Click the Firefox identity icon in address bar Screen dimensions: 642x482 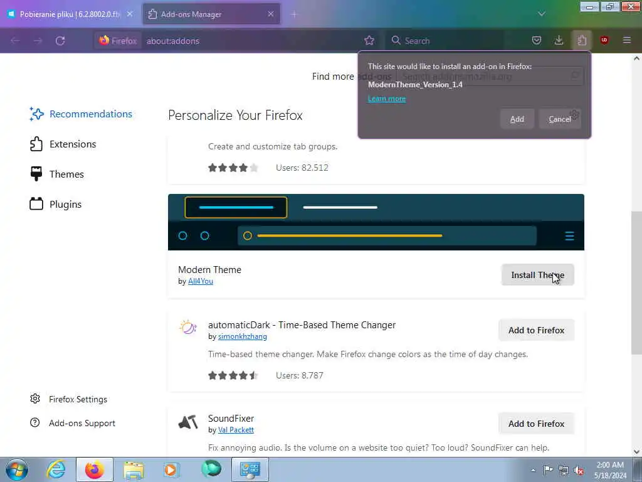tap(118, 41)
